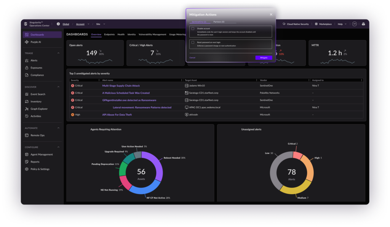The image size is (390, 227).
Task: Open GPAgentInstaller.exe detected as Ransomware alert
Action: pyautogui.click(x=129, y=100)
